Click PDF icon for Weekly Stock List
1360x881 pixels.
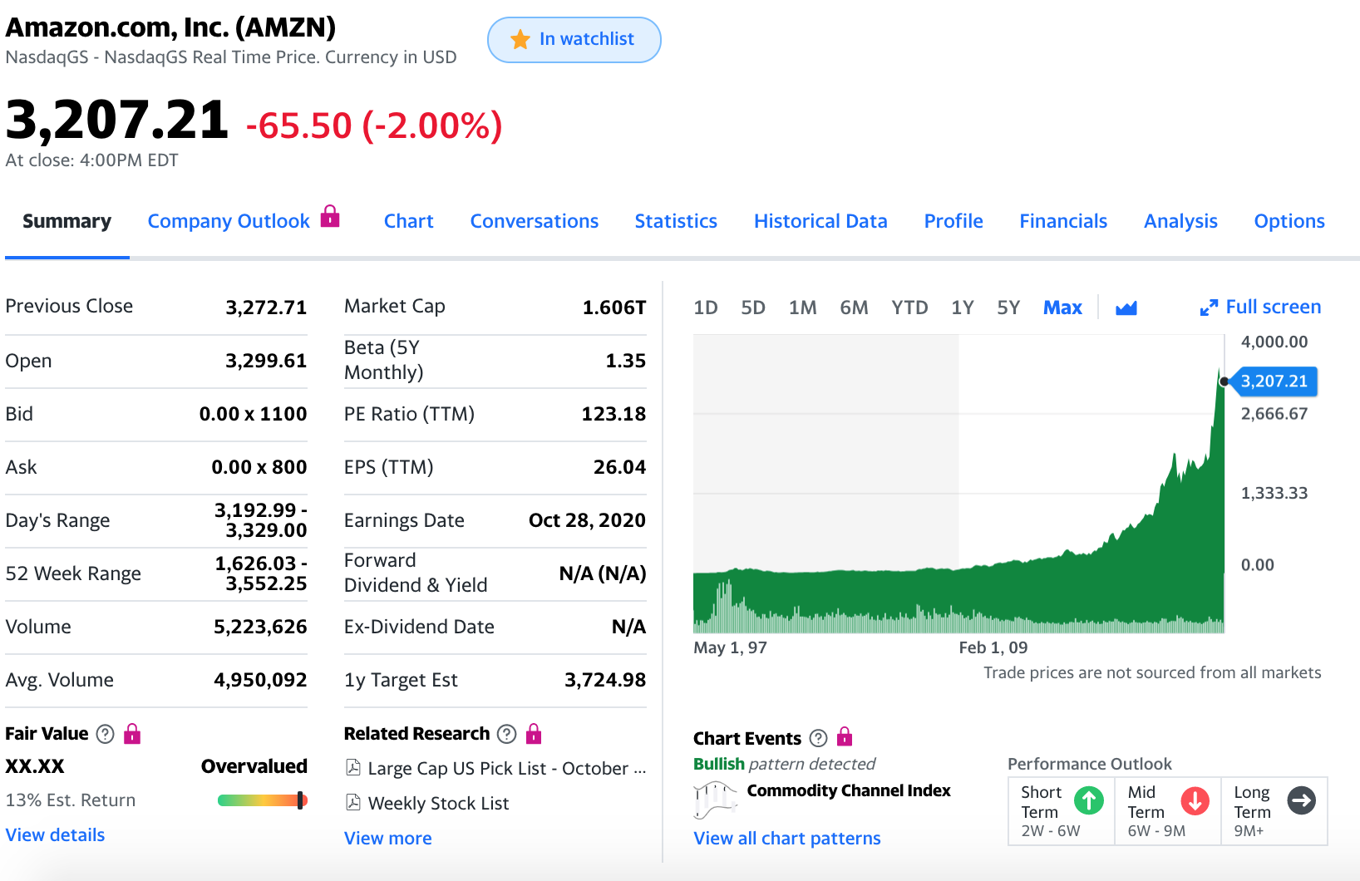[x=353, y=802]
